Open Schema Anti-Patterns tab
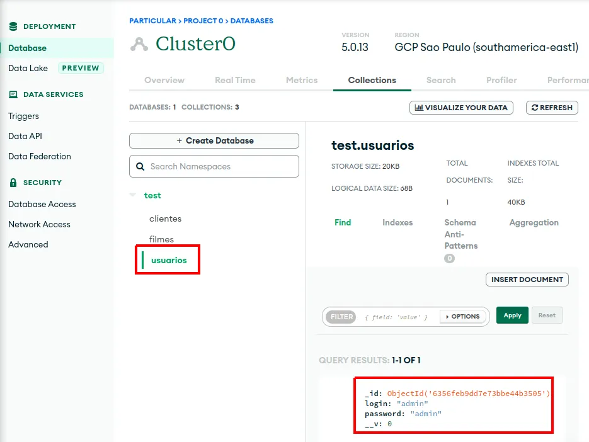The image size is (589, 442). [461, 234]
